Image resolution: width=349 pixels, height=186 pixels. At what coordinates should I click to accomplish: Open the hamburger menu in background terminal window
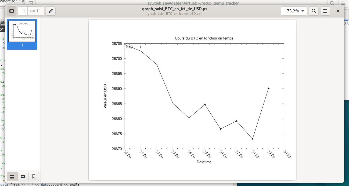tap(343, 3)
